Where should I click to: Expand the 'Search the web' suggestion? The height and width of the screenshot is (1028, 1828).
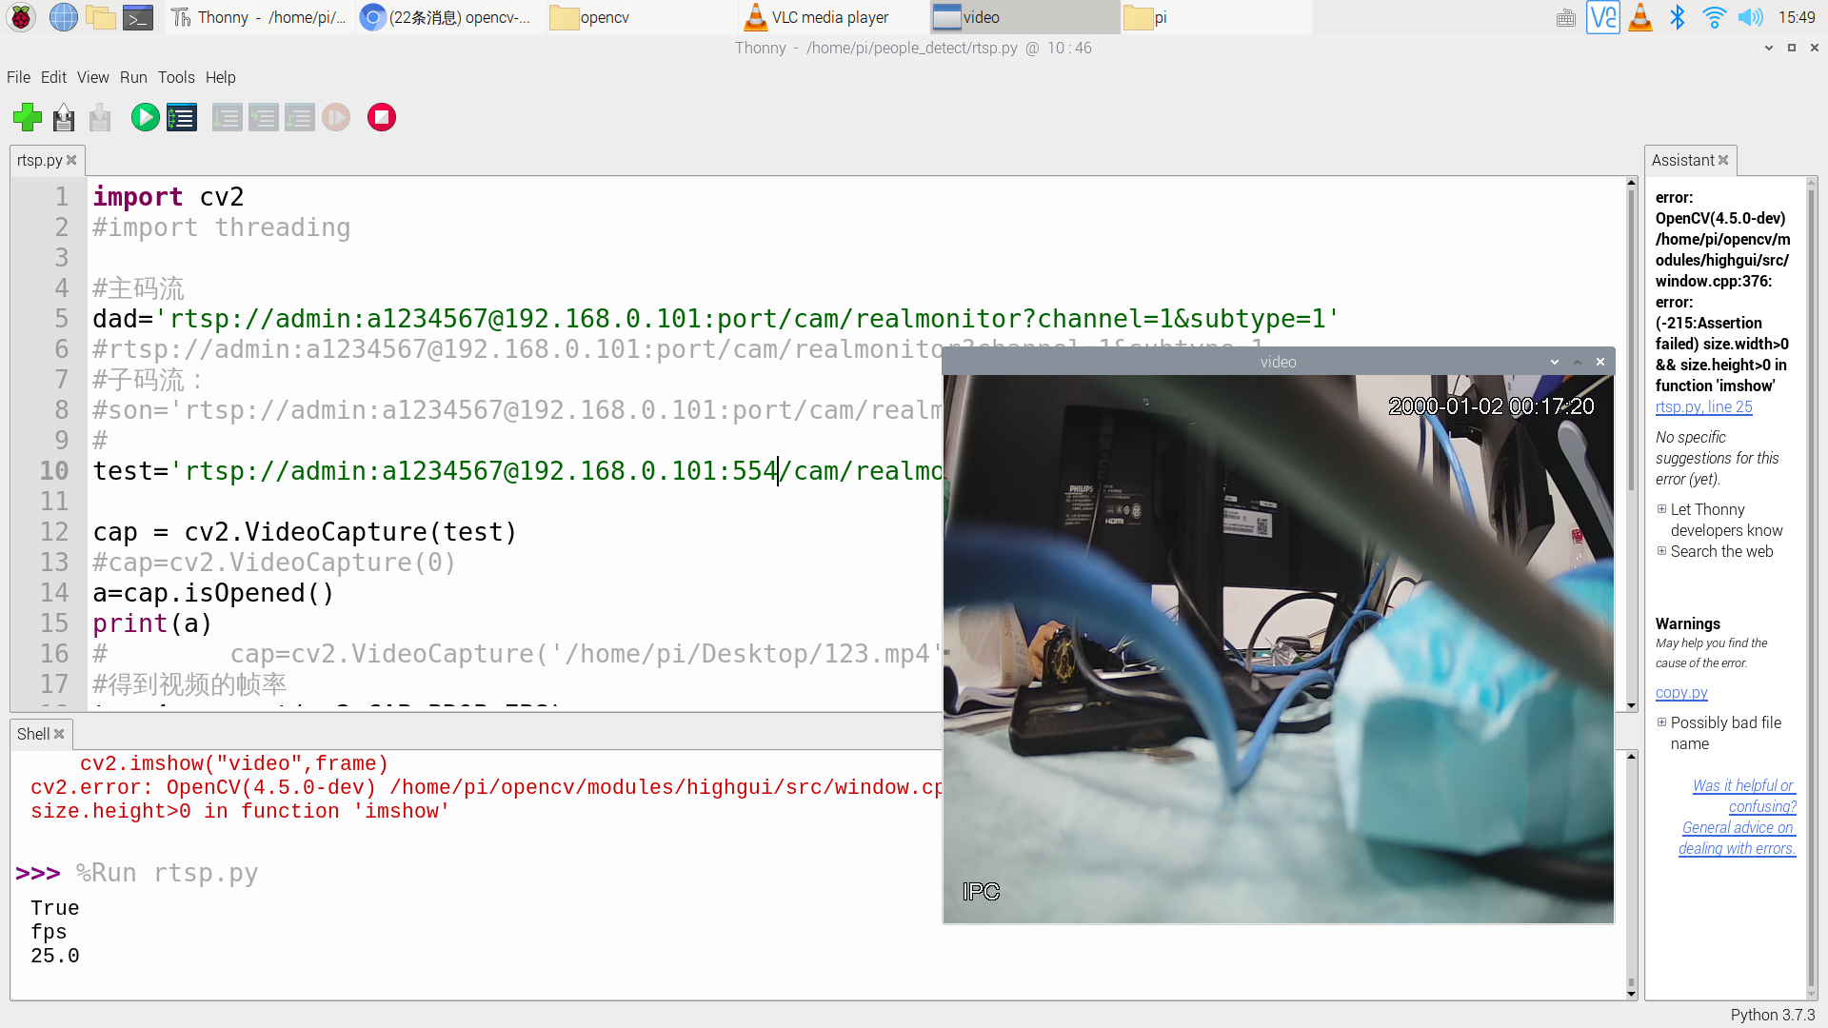[1662, 551]
